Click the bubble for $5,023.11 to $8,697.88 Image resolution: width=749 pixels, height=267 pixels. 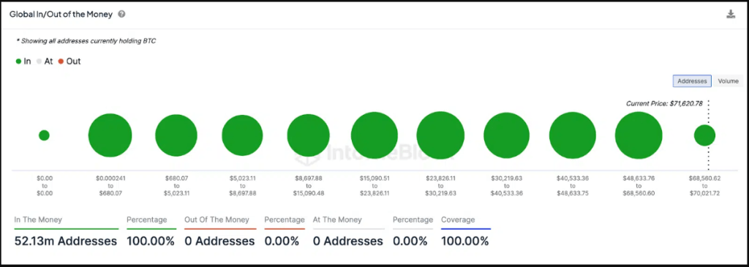coord(242,135)
